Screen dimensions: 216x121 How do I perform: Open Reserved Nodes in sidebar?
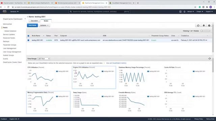[9, 38]
